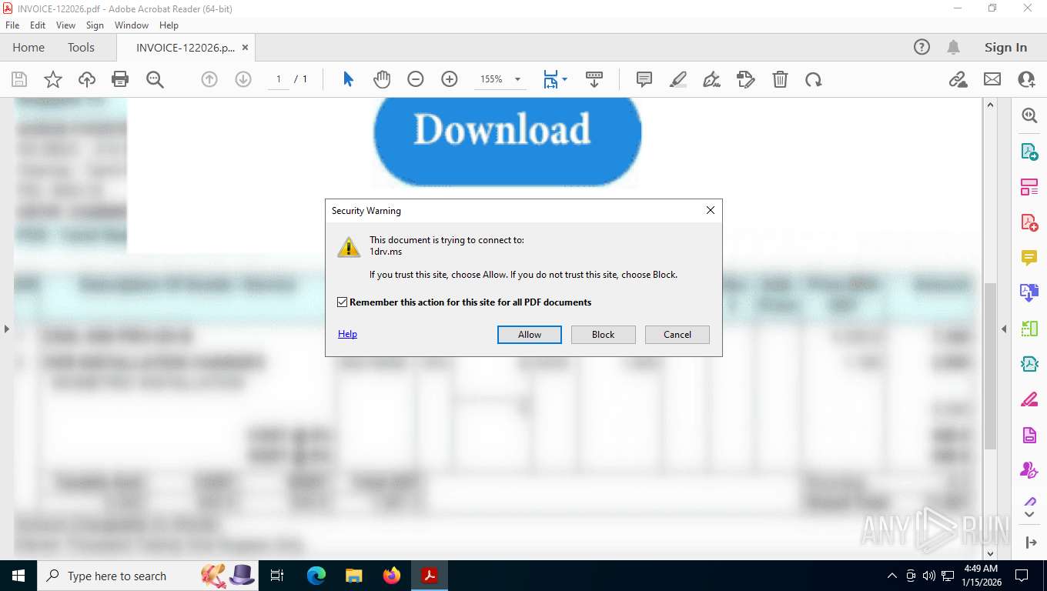Print the document
The image size is (1047, 591).
click(x=120, y=79)
